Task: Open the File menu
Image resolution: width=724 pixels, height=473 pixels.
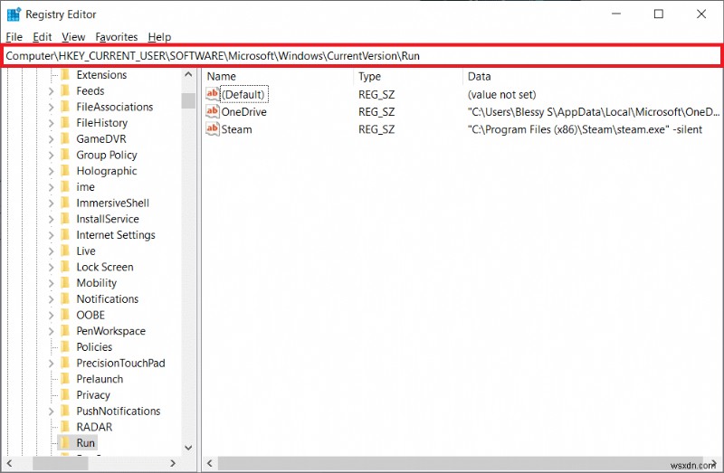Action: tap(14, 37)
